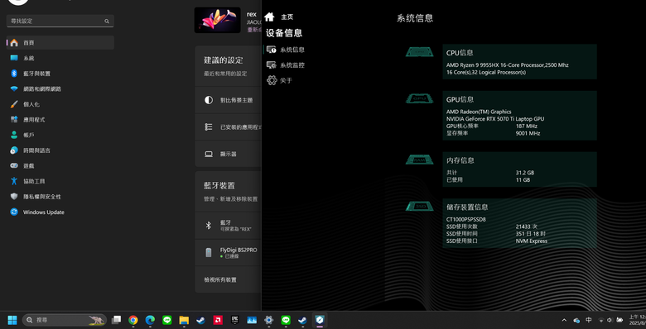Screen dimensions: 646x329
Task: Launch Google Chrome from the taskbar
Action: (x=133, y=320)
